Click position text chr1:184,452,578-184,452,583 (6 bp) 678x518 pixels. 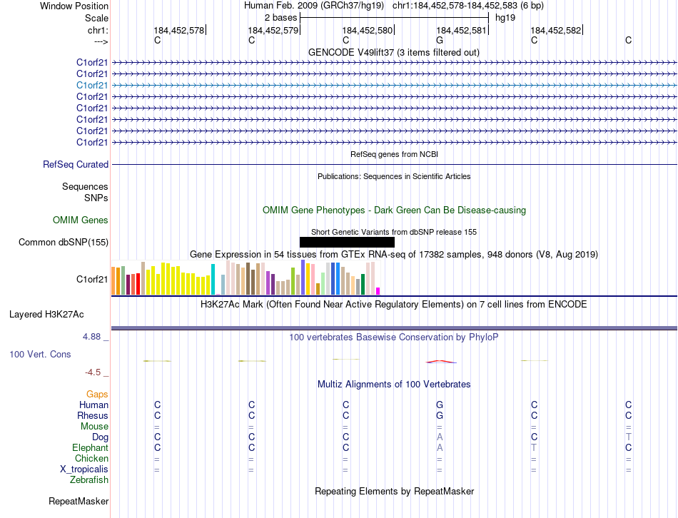click(468, 6)
